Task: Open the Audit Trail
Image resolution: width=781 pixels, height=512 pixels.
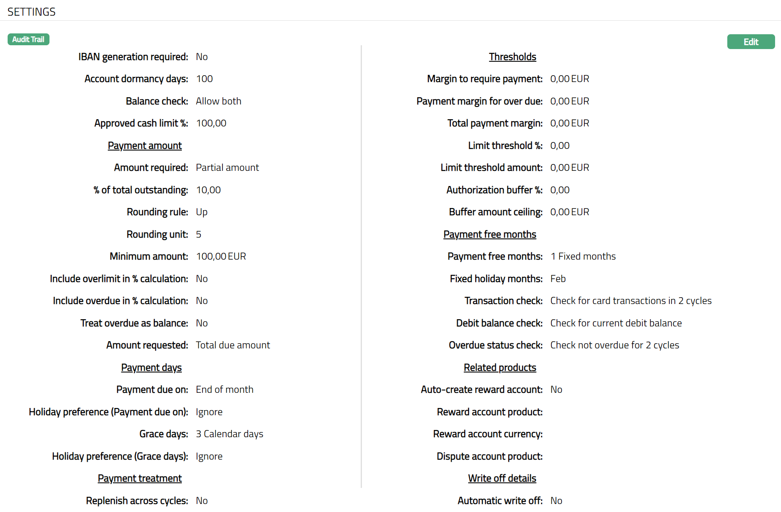Action: (x=28, y=39)
